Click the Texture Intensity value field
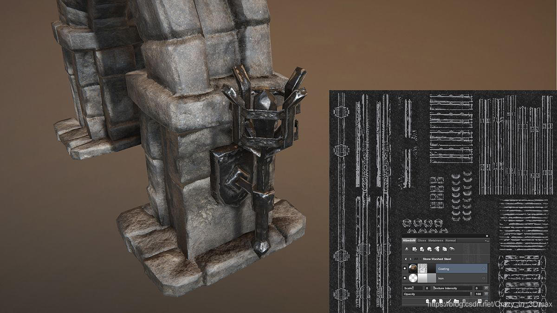Screen dimensions: 557x313 (x=478, y=288)
